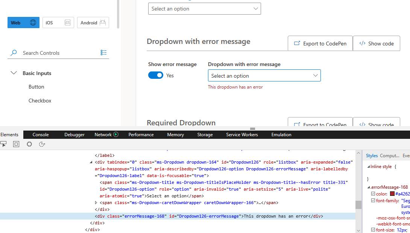The width and height of the screenshot is (410, 233).
Task: Switch to the Console tab
Action: coord(40,134)
